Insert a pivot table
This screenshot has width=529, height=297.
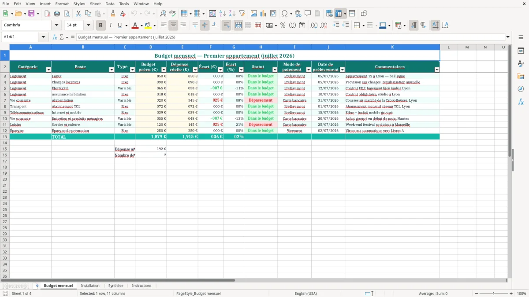pyautogui.click(x=273, y=14)
